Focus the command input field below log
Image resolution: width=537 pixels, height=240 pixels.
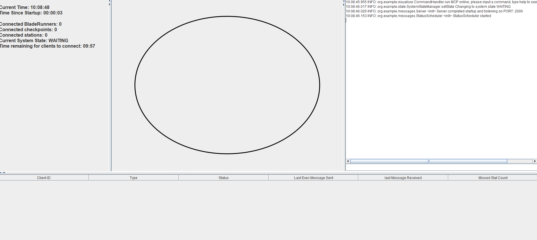point(441,167)
